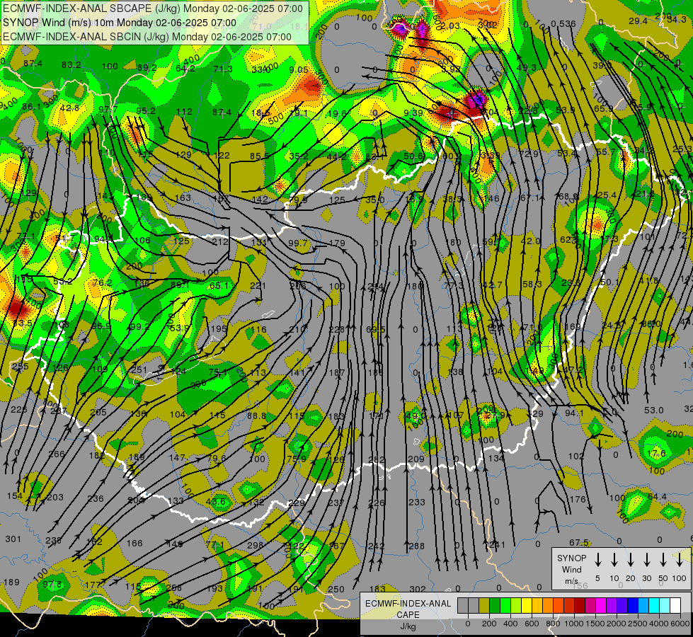Click the station value 29.4 on the map
This screenshot has width=693, height=637.
pyautogui.click(x=638, y=21)
